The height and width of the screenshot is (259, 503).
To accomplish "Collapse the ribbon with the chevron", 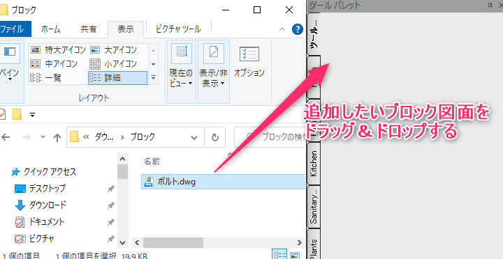I will (x=282, y=29).
